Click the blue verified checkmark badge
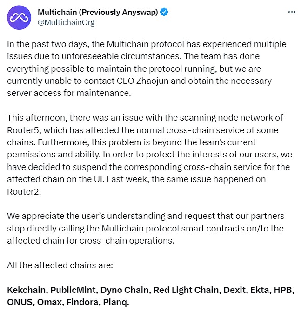301x312 pixels. point(164,12)
